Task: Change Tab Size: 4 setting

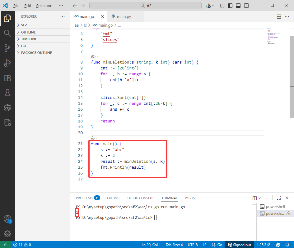Action: [x=174, y=245]
